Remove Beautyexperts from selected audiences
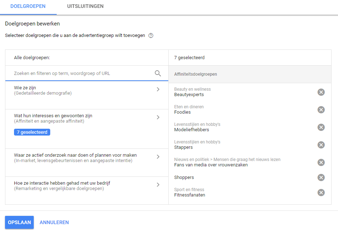This screenshot has height=232, width=338. [x=321, y=92]
